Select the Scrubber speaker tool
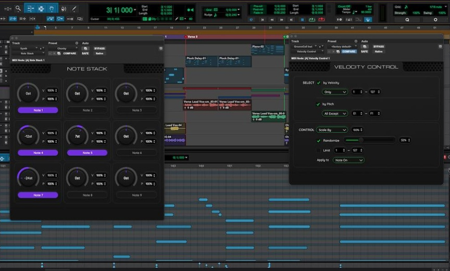Image resolution: width=450 pixels, height=271 pixels. 64,8
